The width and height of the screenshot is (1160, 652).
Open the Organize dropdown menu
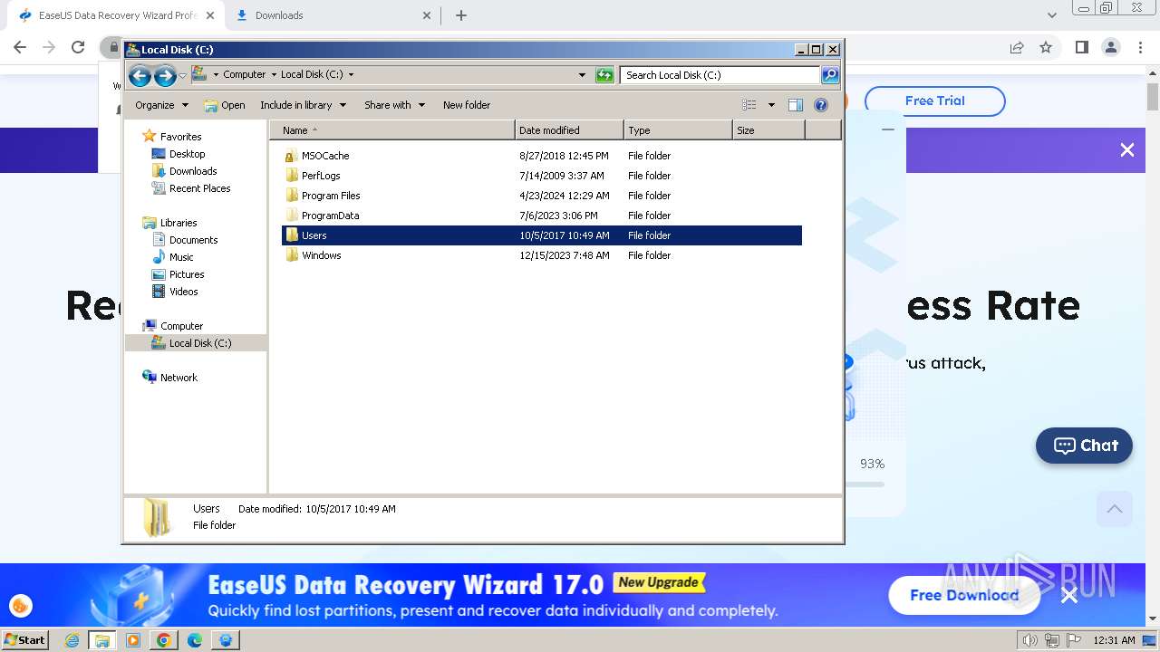coord(161,105)
